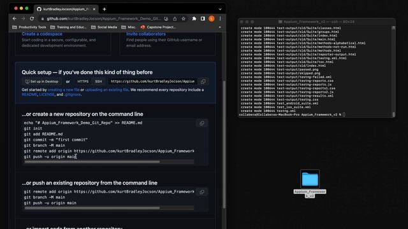Open the .gitignore link

(73, 95)
